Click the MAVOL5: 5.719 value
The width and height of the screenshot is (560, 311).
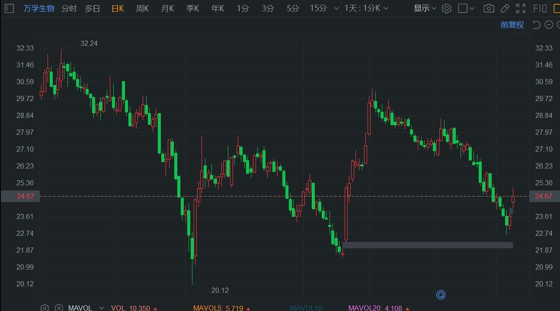click(x=218, y=308)
